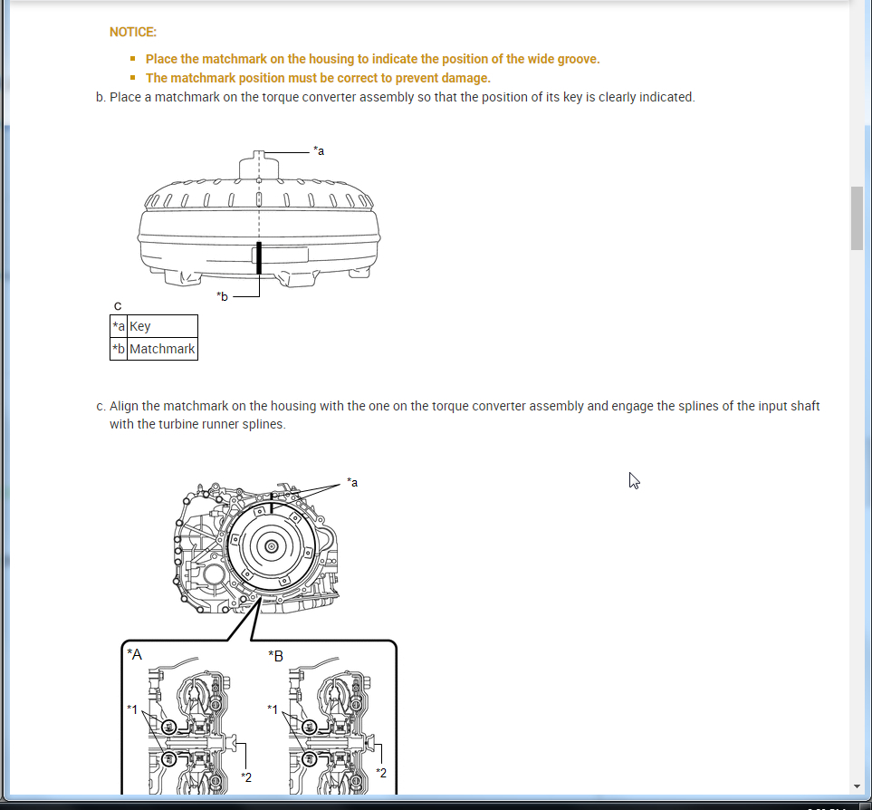872x810 pixels.
Task: Click the *A cross-section diagram
Action: [189, 723]
